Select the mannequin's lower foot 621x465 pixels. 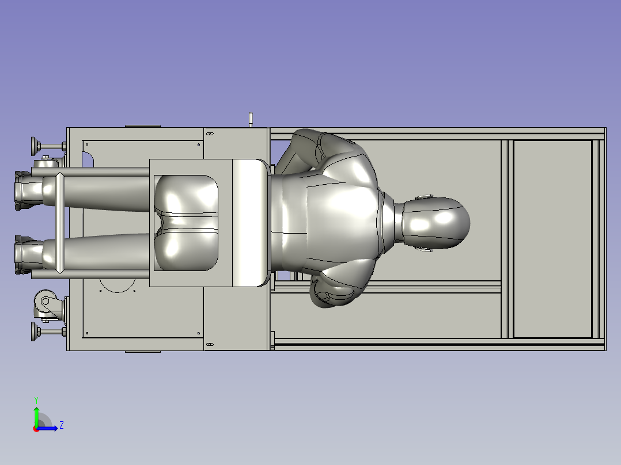coord(29,254)
